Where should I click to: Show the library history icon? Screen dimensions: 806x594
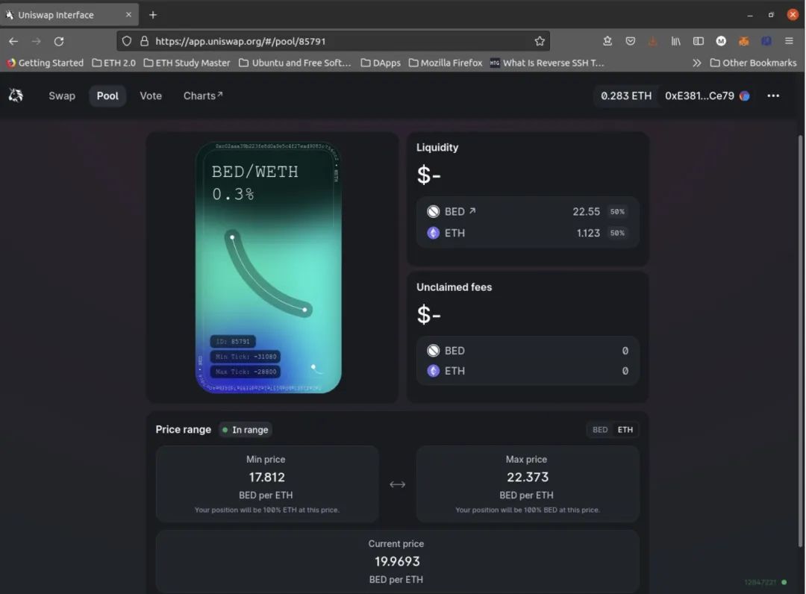tap(675, 41)
